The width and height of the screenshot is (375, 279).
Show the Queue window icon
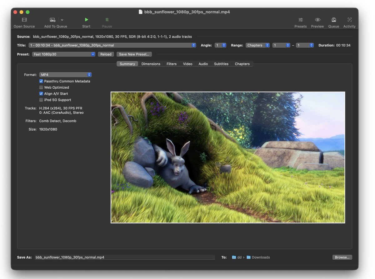click(x=333, y=20)
